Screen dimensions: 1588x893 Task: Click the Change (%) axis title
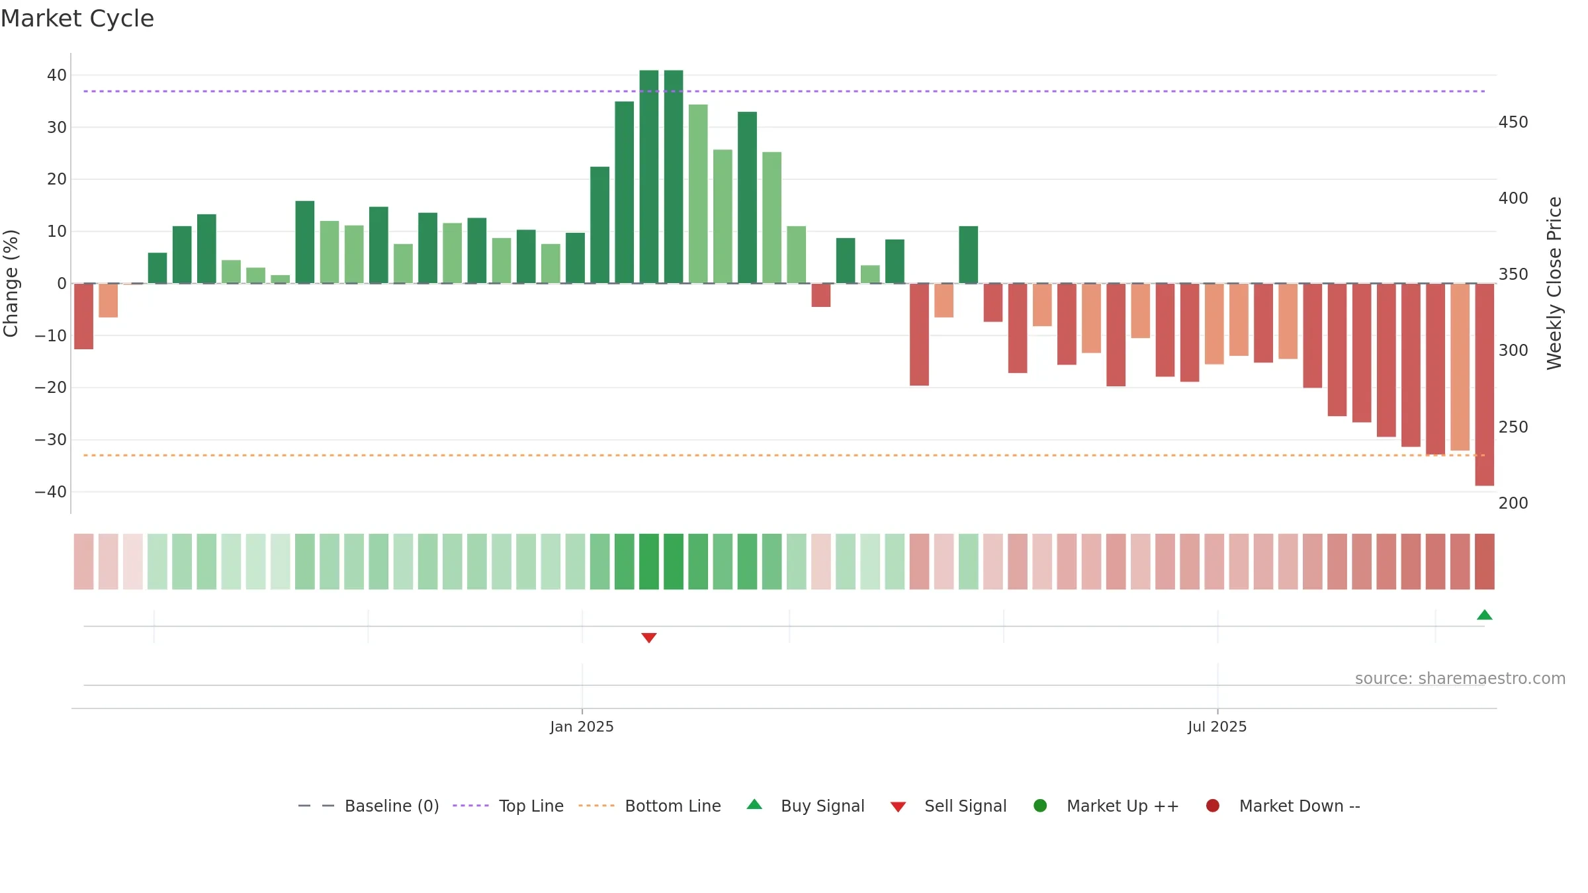click(11, 283)
